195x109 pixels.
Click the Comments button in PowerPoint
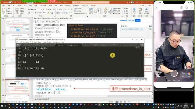(149, 6)
